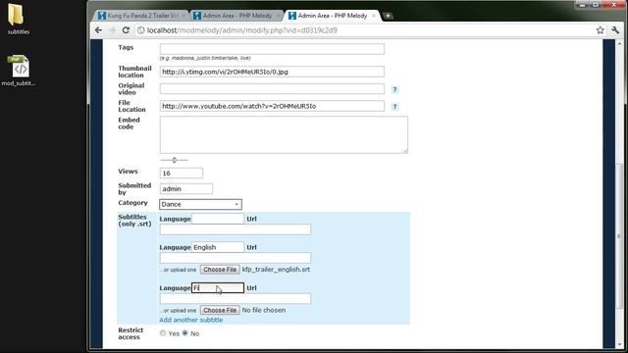Image resolution: width=628 pixels, height=353 pixels.
Task: Choose File for the English subtitle
Action: (x=220, y=270)
